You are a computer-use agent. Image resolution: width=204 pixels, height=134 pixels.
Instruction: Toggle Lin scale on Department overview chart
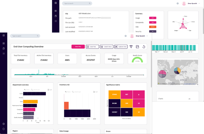tap(50, 90)
